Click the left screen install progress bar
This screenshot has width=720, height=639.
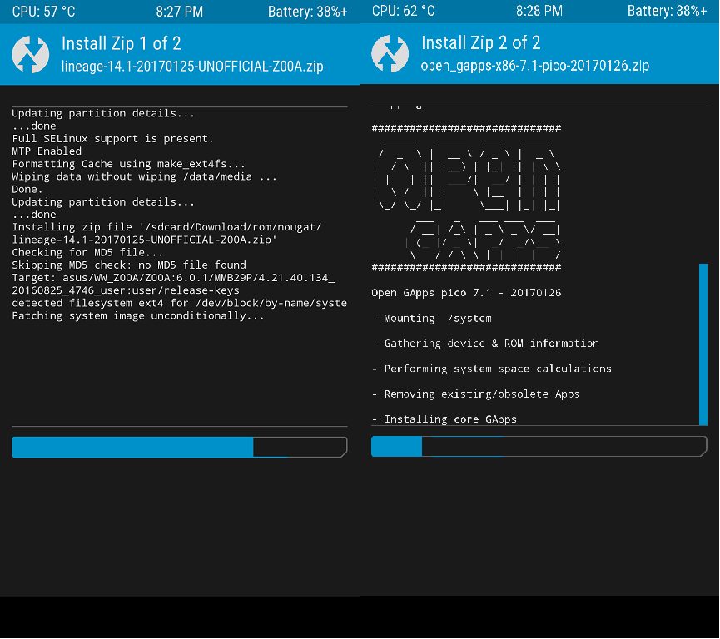(180, 447)
